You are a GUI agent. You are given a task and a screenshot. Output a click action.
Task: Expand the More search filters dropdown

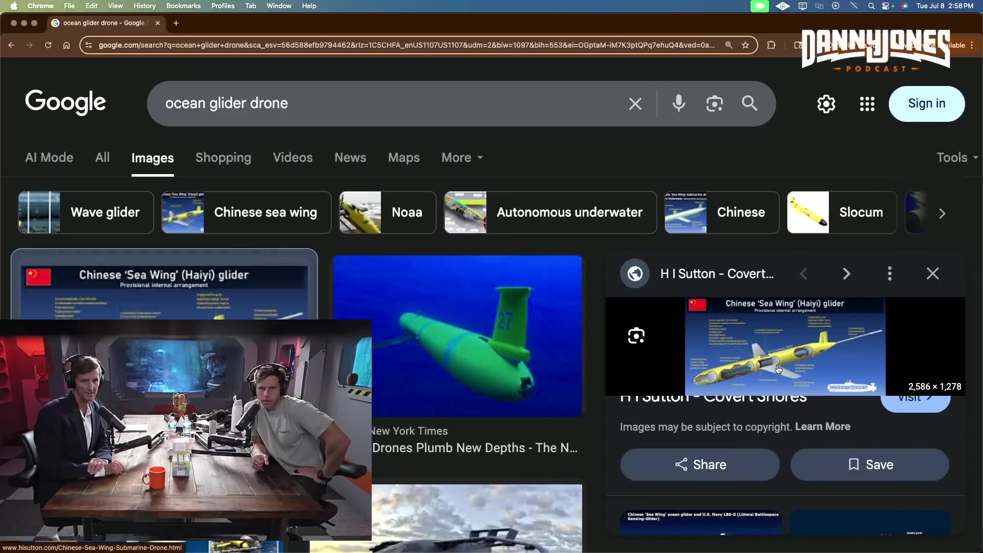(x=462, y=158)
